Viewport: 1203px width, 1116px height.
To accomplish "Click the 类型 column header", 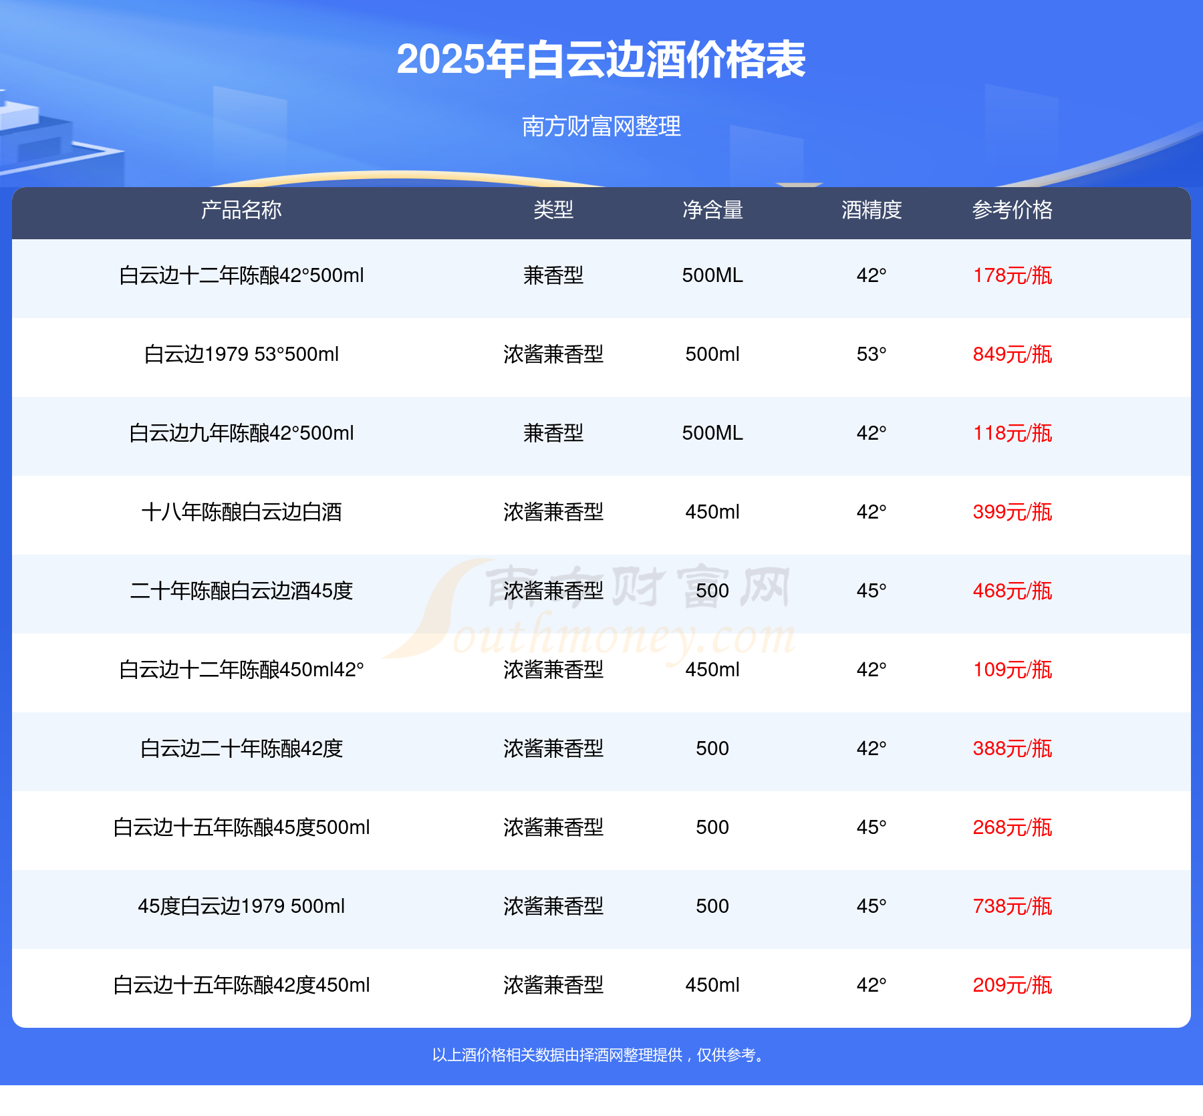I will 553,210.
